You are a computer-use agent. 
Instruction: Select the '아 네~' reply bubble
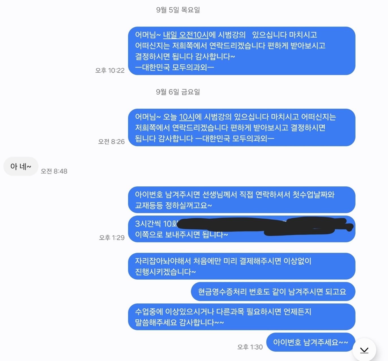(x=21, y=166)
